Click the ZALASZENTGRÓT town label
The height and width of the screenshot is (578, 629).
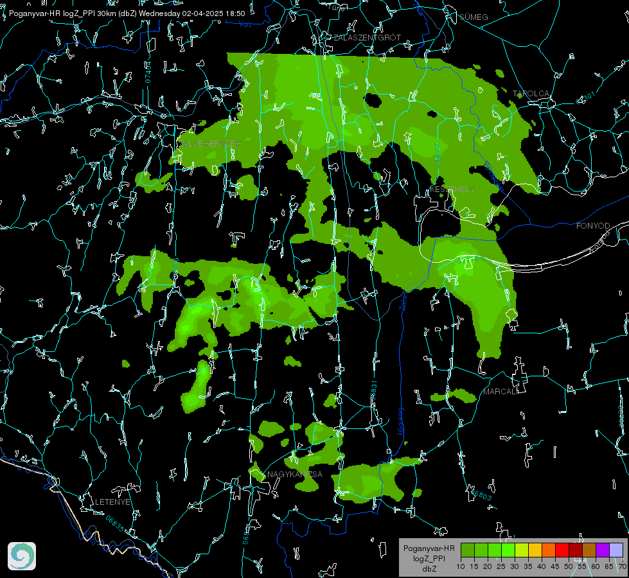click(368, 37)
